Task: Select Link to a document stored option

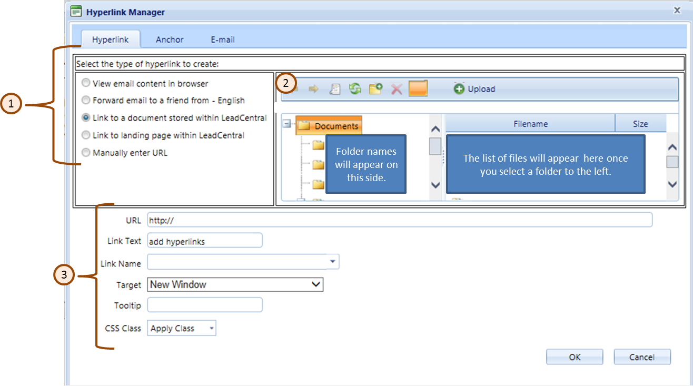Action: point(86,118)
